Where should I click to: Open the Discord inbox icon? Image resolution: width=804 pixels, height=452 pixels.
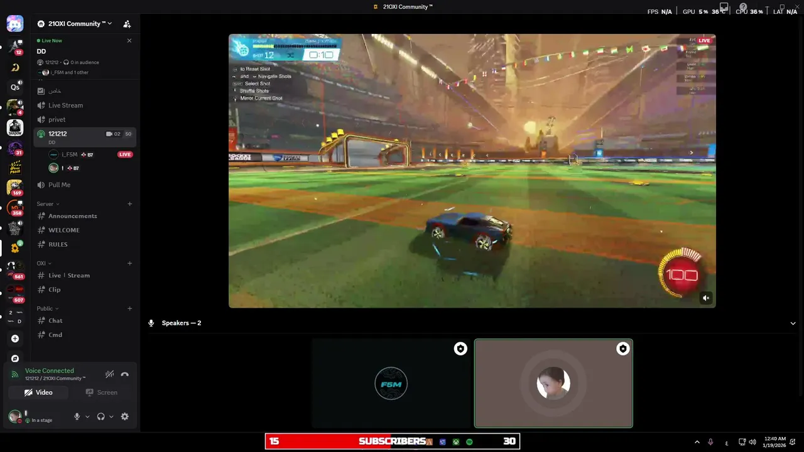724,7
